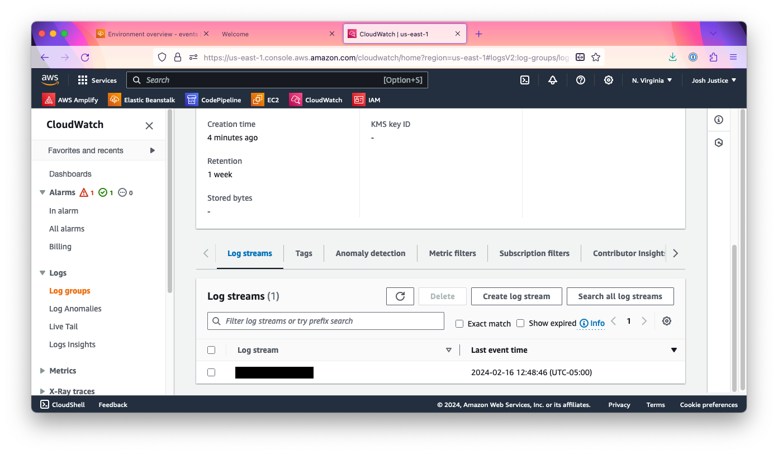The width and height of the screenshot is (778, 454).
Task: Open IAM shortcut in favorites bar
Action: [367, 100]
